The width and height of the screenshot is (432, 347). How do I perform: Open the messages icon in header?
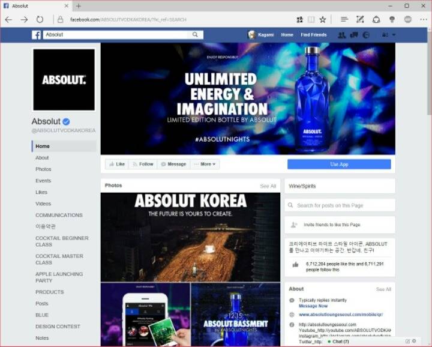pyautogui.click(x=354, y=35)
